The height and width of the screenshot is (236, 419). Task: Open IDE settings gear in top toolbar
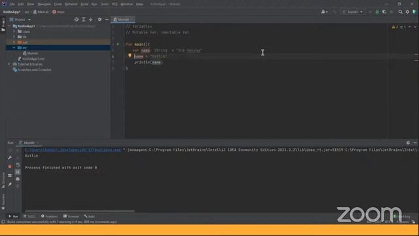point(407,12)
